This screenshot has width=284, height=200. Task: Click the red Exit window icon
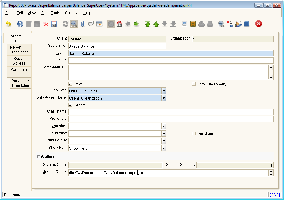[258, 24]
